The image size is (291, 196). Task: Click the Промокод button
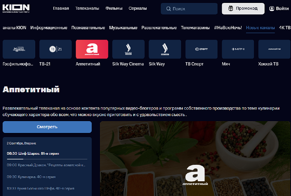point(243,8)
